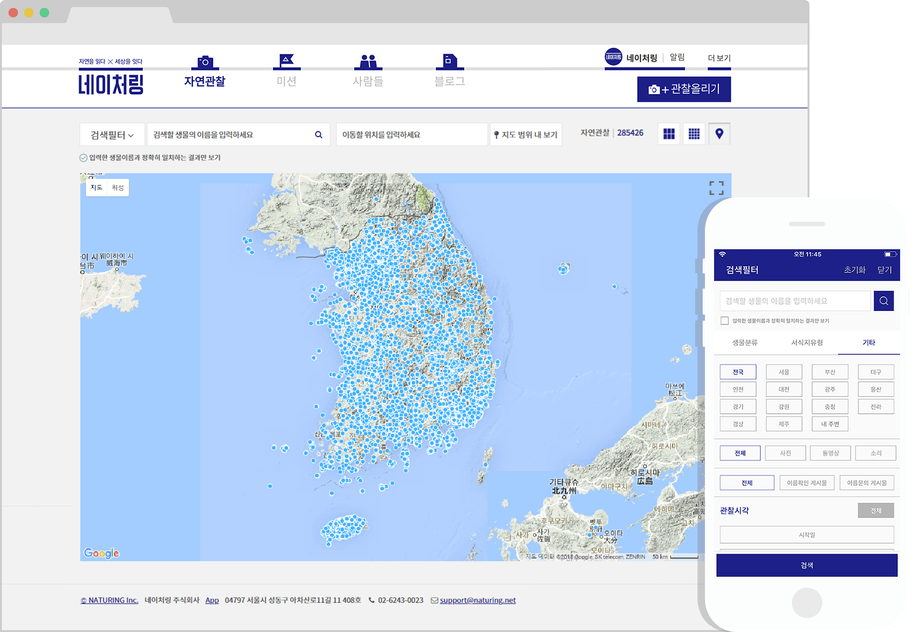The width and height of the screenshot is (911, 632).
Task: Open the 블로그 document icon
Action: (x=449, y=61)
